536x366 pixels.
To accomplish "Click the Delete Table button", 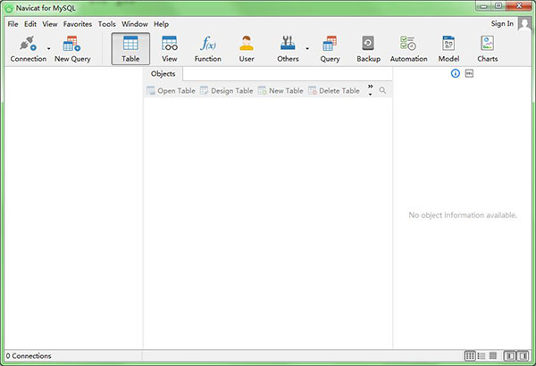I will pos(334,90).
